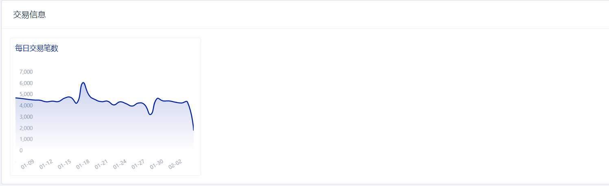Image resolution: width=609 pixels, height=186 pixels.
Task: Click the 每日交易笔数 chart title
Action: [37, 49]
